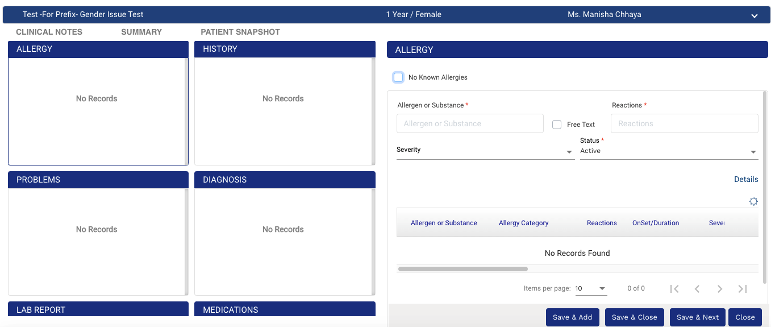The width and height of the screenshot is (771, 327).
Task: Focus the Allergen or Substance input field
Action: 470,123
